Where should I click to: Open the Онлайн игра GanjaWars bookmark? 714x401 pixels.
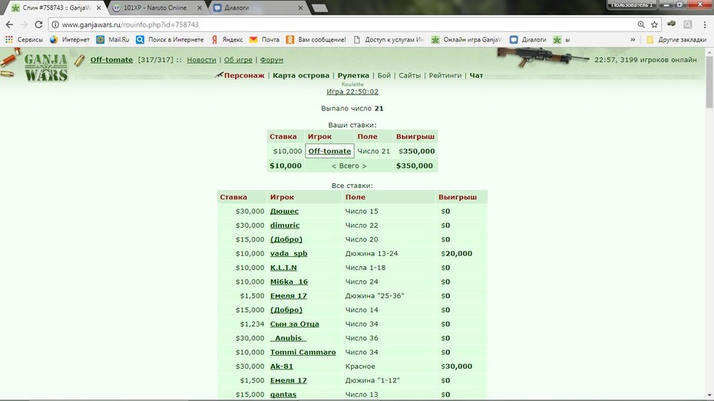467,40
